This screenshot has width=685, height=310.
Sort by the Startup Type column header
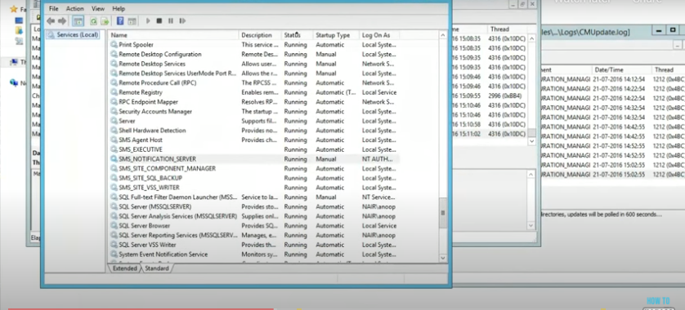tap(335, 35)
